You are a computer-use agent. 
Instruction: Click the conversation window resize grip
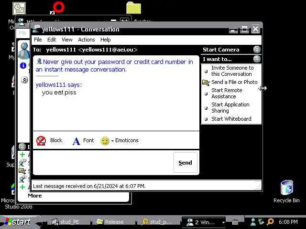[x=259, y=187]
